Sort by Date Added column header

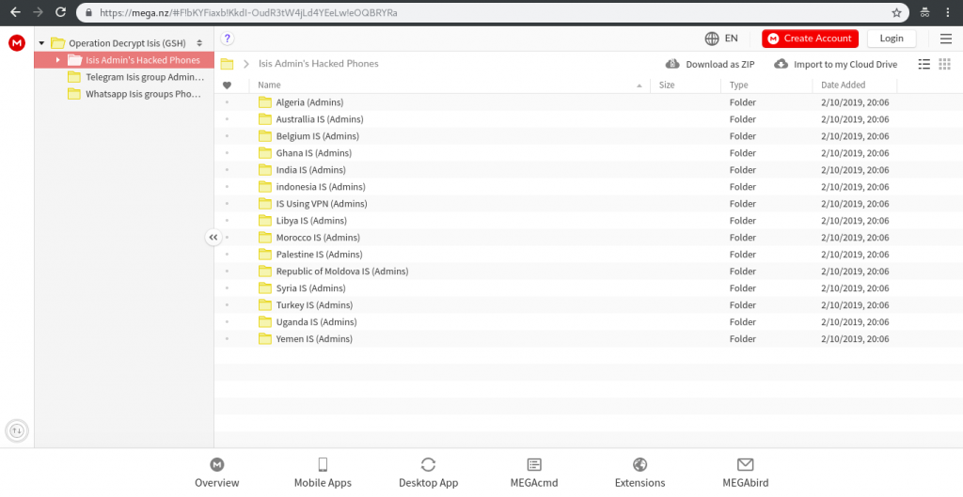pyautogui.click(x=844, y=85)
